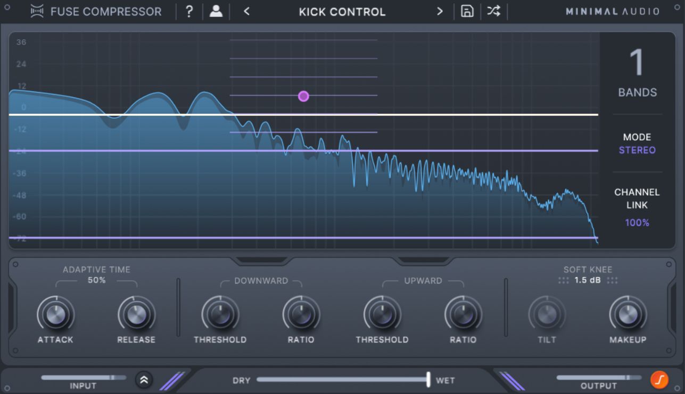Screen dimensions: 685x394
Task: Click the Minimal Audio brand logo
Action: [612, 11]
